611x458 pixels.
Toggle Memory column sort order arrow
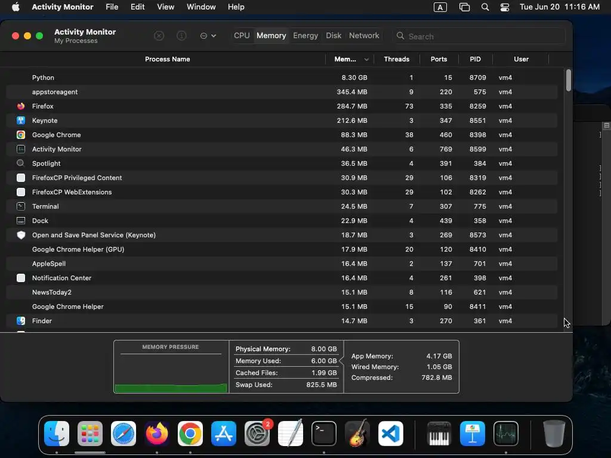pos(366,60)
